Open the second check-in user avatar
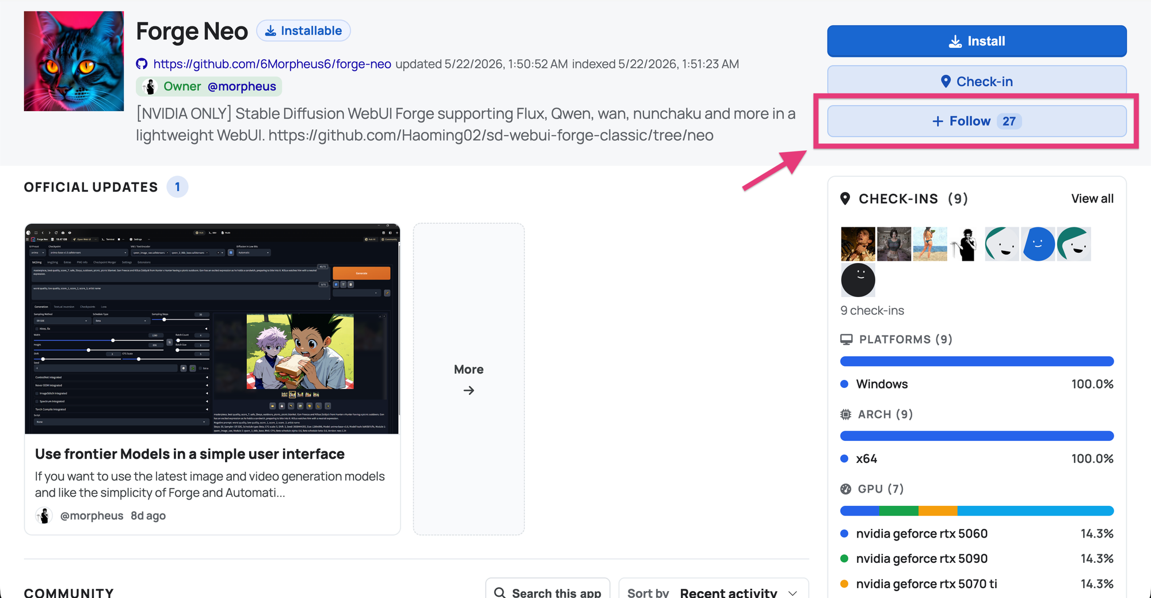Screen dimensions: 1151x598 coord(894,244)
